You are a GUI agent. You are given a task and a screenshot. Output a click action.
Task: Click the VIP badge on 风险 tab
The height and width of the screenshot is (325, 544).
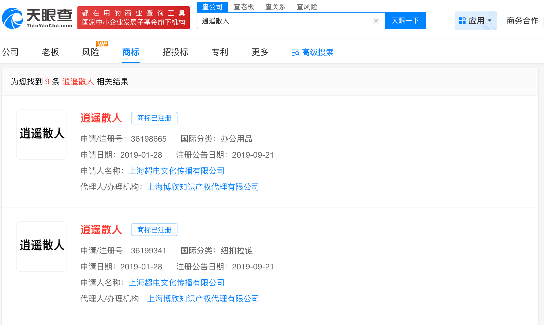(102, 44)
